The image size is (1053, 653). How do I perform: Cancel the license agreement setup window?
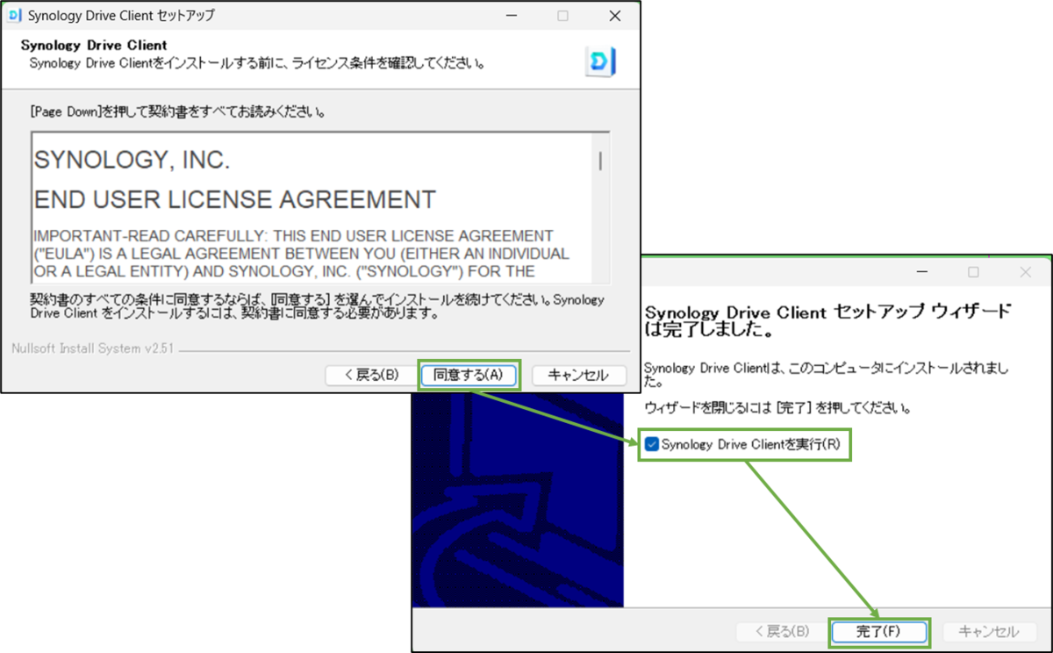[x=579, y=375]
